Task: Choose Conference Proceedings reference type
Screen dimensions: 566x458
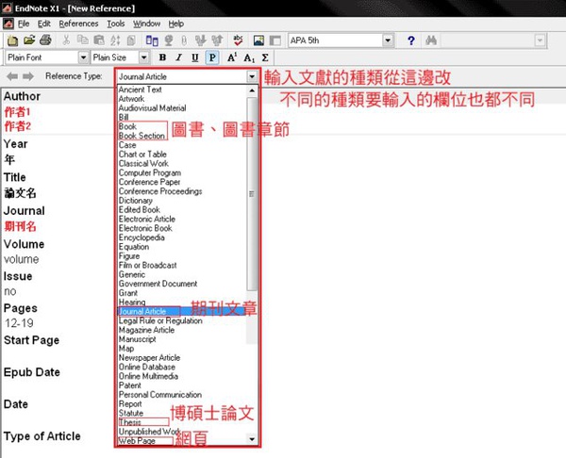Action: (x=160, y=191)
